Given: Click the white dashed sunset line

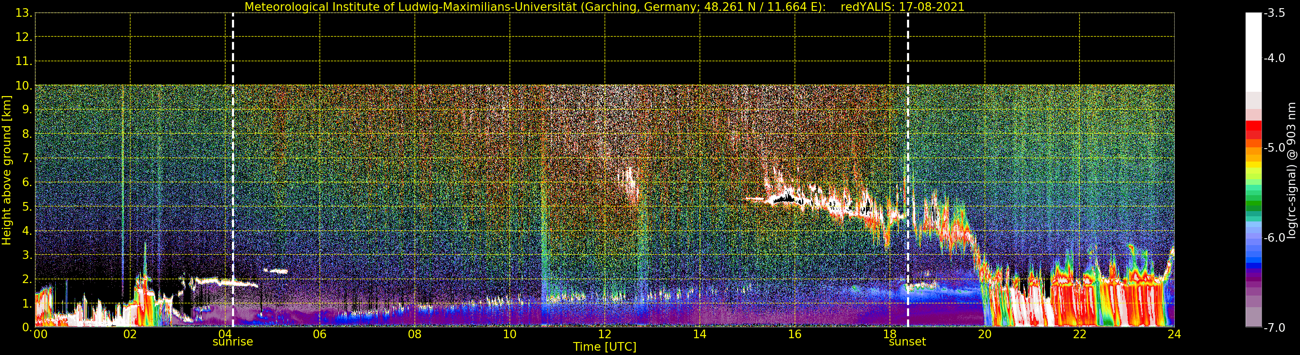Looking at the screenshot, I should coord(907,170).
